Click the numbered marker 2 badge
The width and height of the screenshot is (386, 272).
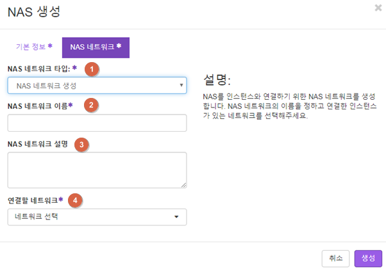91,105
